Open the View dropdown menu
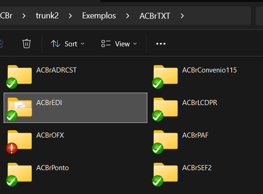 point(119,44)
